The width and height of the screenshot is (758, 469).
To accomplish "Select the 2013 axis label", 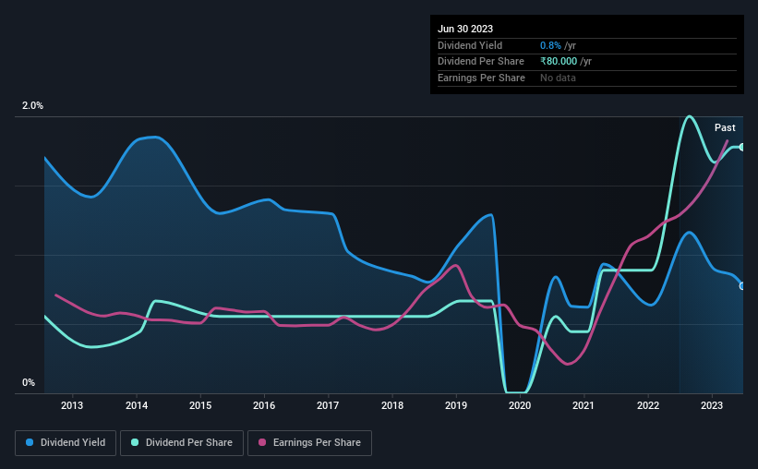I will pyautogui.click(x=72, y=405).
